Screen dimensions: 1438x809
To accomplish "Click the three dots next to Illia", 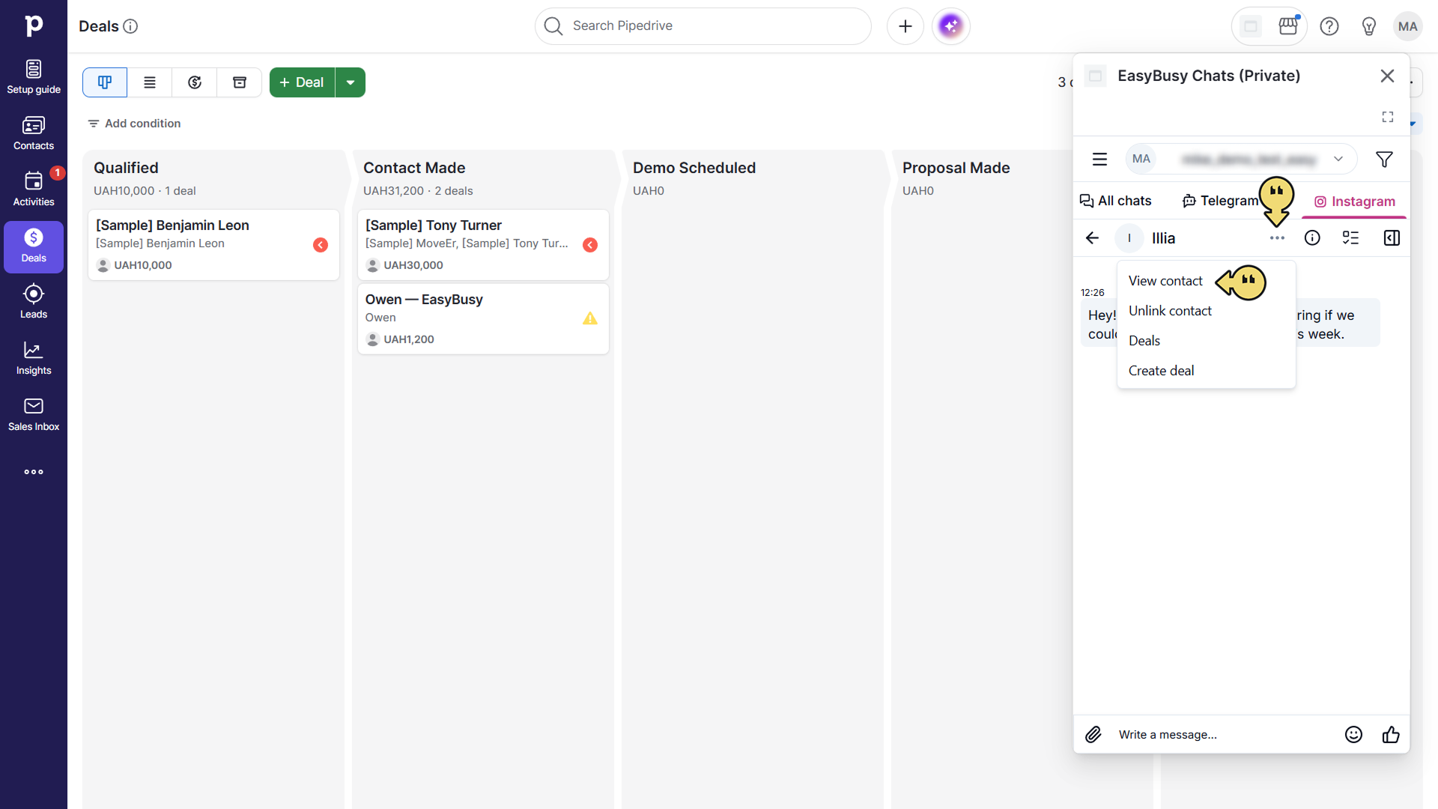I will point(1278,238).
